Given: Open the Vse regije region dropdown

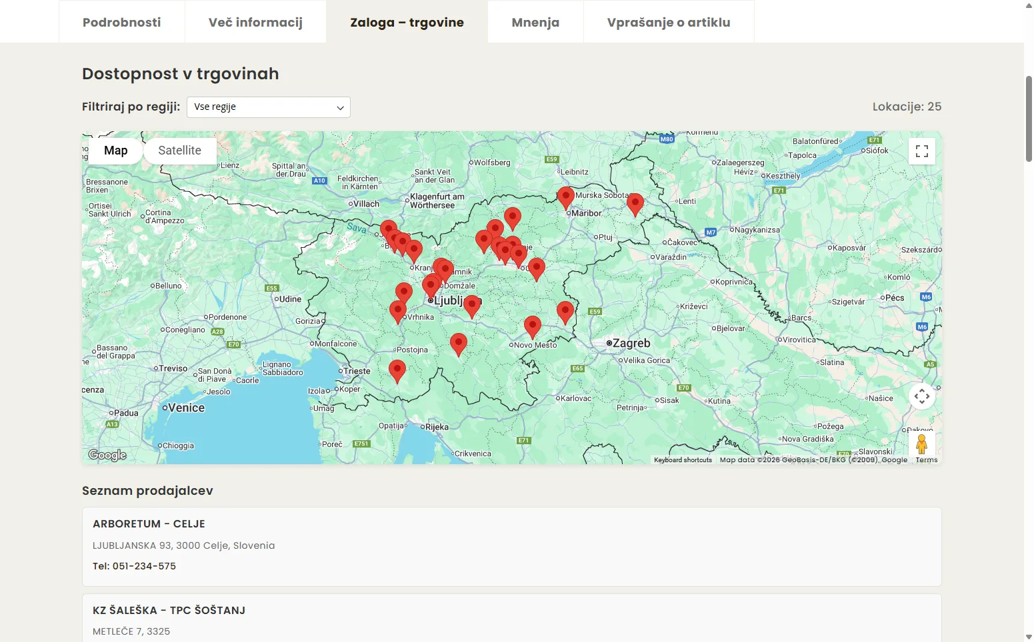Looking at the screenshot, I should pos(269,107).
